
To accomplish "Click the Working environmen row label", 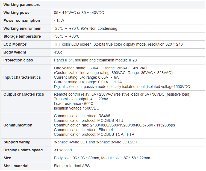I will [x=22, y=28].
